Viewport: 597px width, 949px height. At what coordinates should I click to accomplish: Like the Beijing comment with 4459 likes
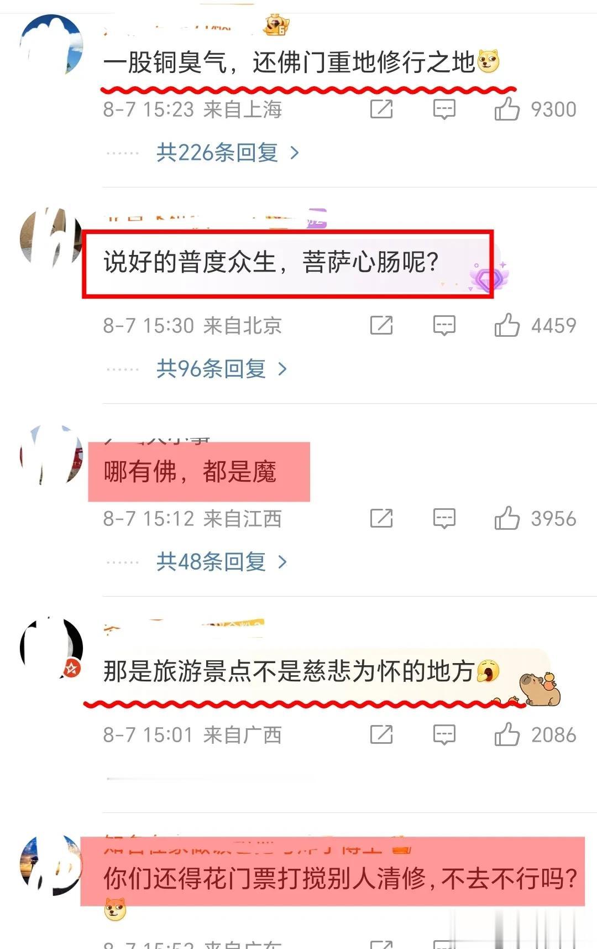[x=507, y=325]
